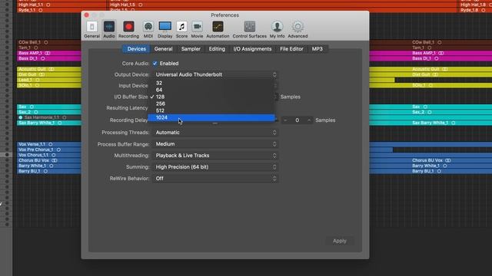The width and height of the screenshot is (492, 276).
Task: Open the Multithreading dropdown
Action: point(215,156)
